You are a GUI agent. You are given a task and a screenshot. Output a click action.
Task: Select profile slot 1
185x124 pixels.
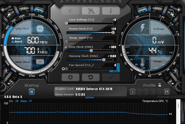132,92
